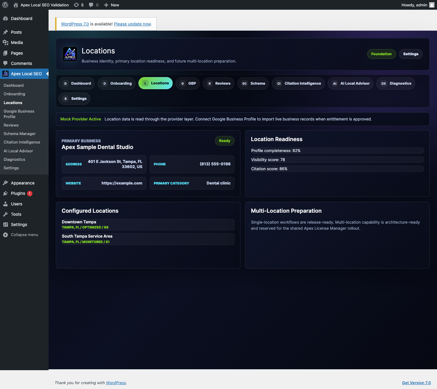Click the Apex Local SEO logo image

[x=70, y=54]
